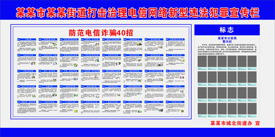Click the cartoon illustration in section 35
The height and width of the screenshot is (137, 275).
pyautogui.click(x=76, y=111)
